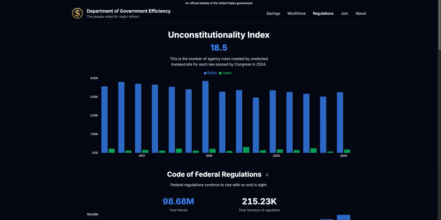
Task: Download Code of Federal Regulations data
Action: click(x=267, y=174)
